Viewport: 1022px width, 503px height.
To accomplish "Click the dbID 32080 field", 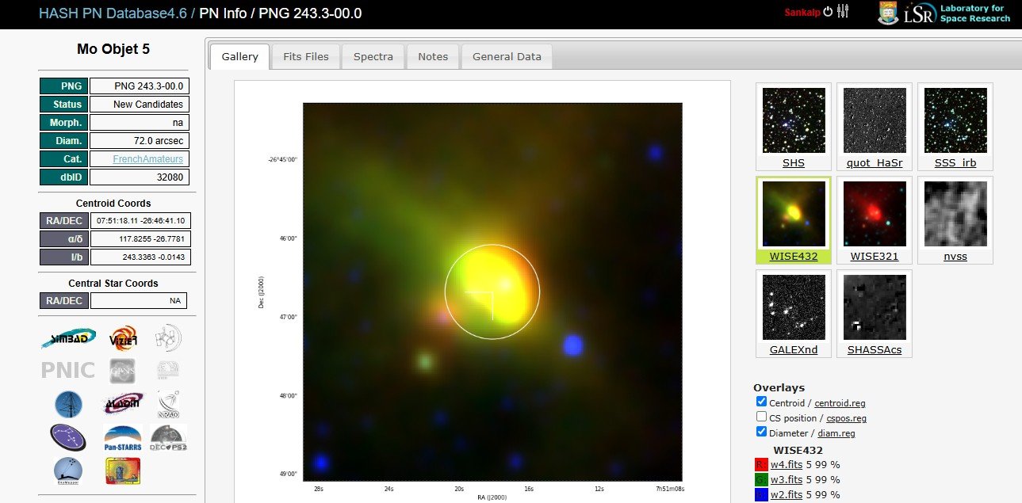I will coord(140,177).
